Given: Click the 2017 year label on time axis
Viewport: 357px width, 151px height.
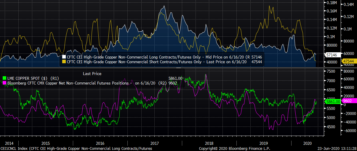Looking at the screenshot, I should point(154,142).
